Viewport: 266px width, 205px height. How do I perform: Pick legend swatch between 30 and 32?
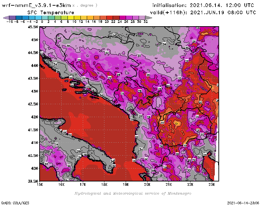click(142, 18)
